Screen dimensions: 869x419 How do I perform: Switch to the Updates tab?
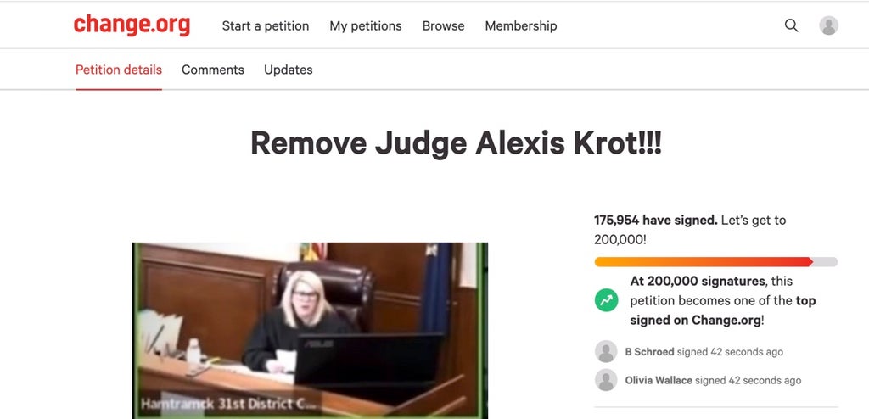pos(289,70)
